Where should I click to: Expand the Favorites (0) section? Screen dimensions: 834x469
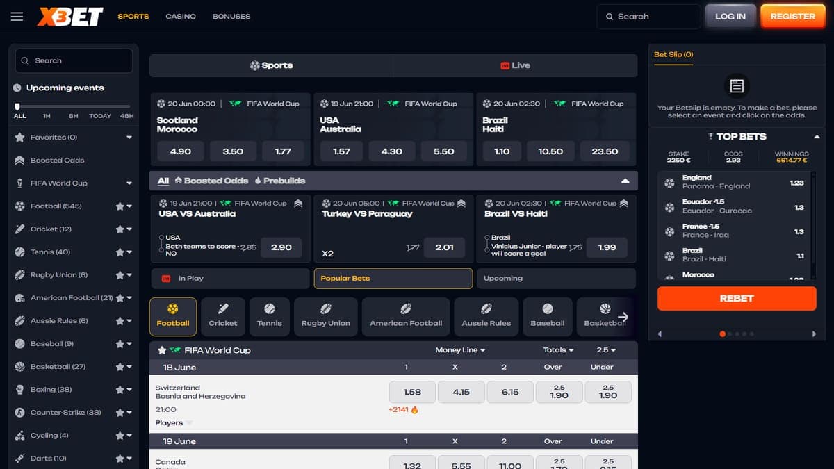129,138
